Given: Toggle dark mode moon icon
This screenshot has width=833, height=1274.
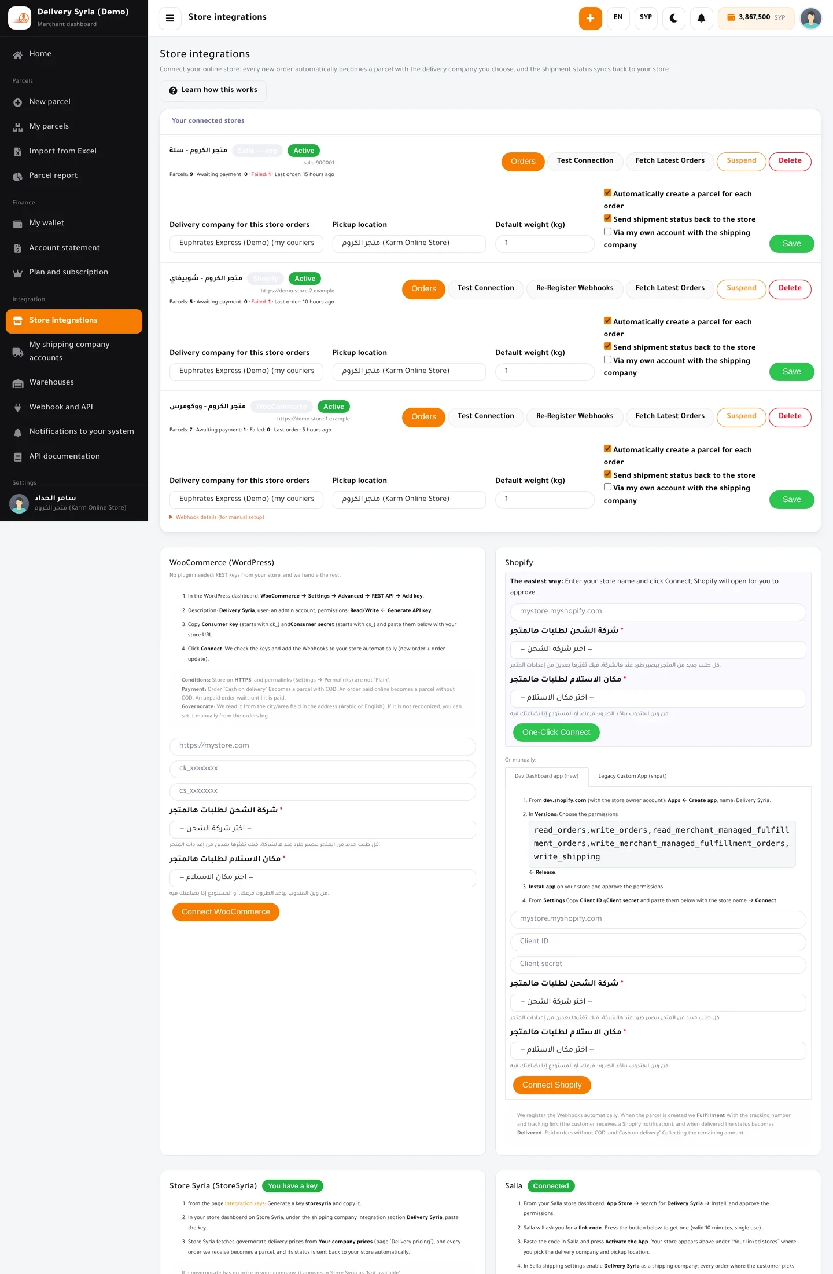Looking at the screenshot, I should (x=673, y=18).
